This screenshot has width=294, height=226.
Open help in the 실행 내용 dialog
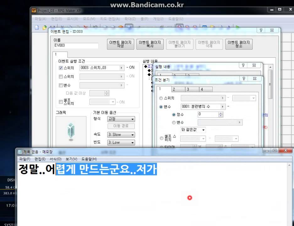coord(243,65)
